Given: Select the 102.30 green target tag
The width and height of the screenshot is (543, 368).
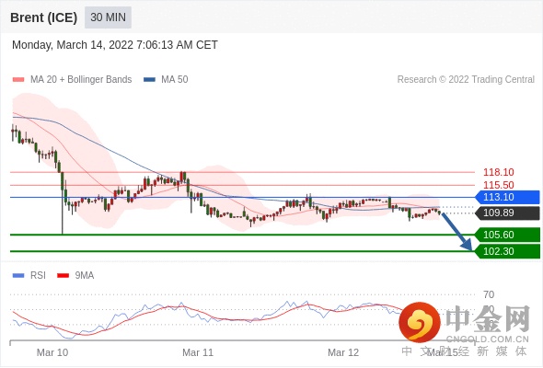Looking at the screenshot, I should point(507,251).
